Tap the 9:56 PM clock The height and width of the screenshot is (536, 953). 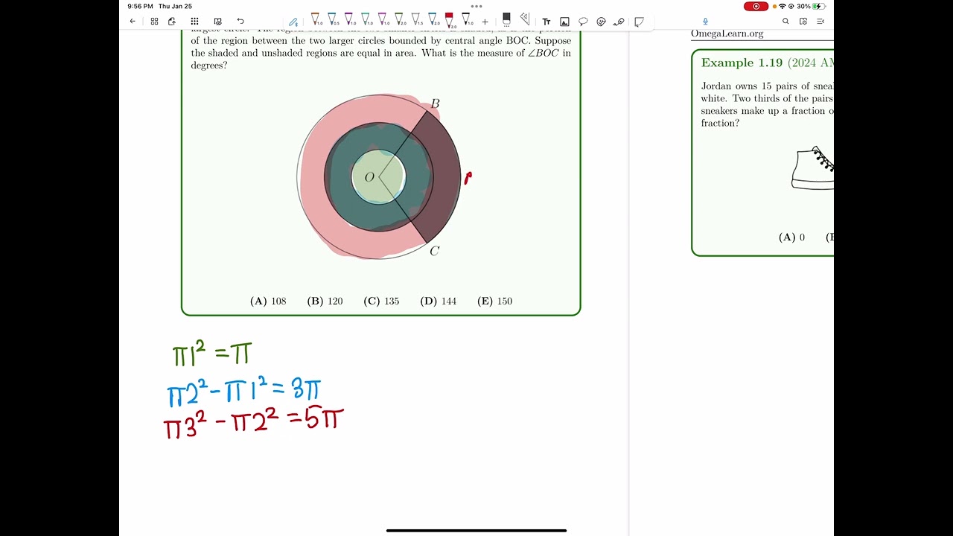[140, 6]
